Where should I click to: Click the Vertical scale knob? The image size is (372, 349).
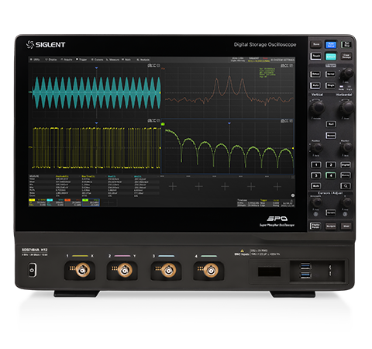[x=317, y=108]
